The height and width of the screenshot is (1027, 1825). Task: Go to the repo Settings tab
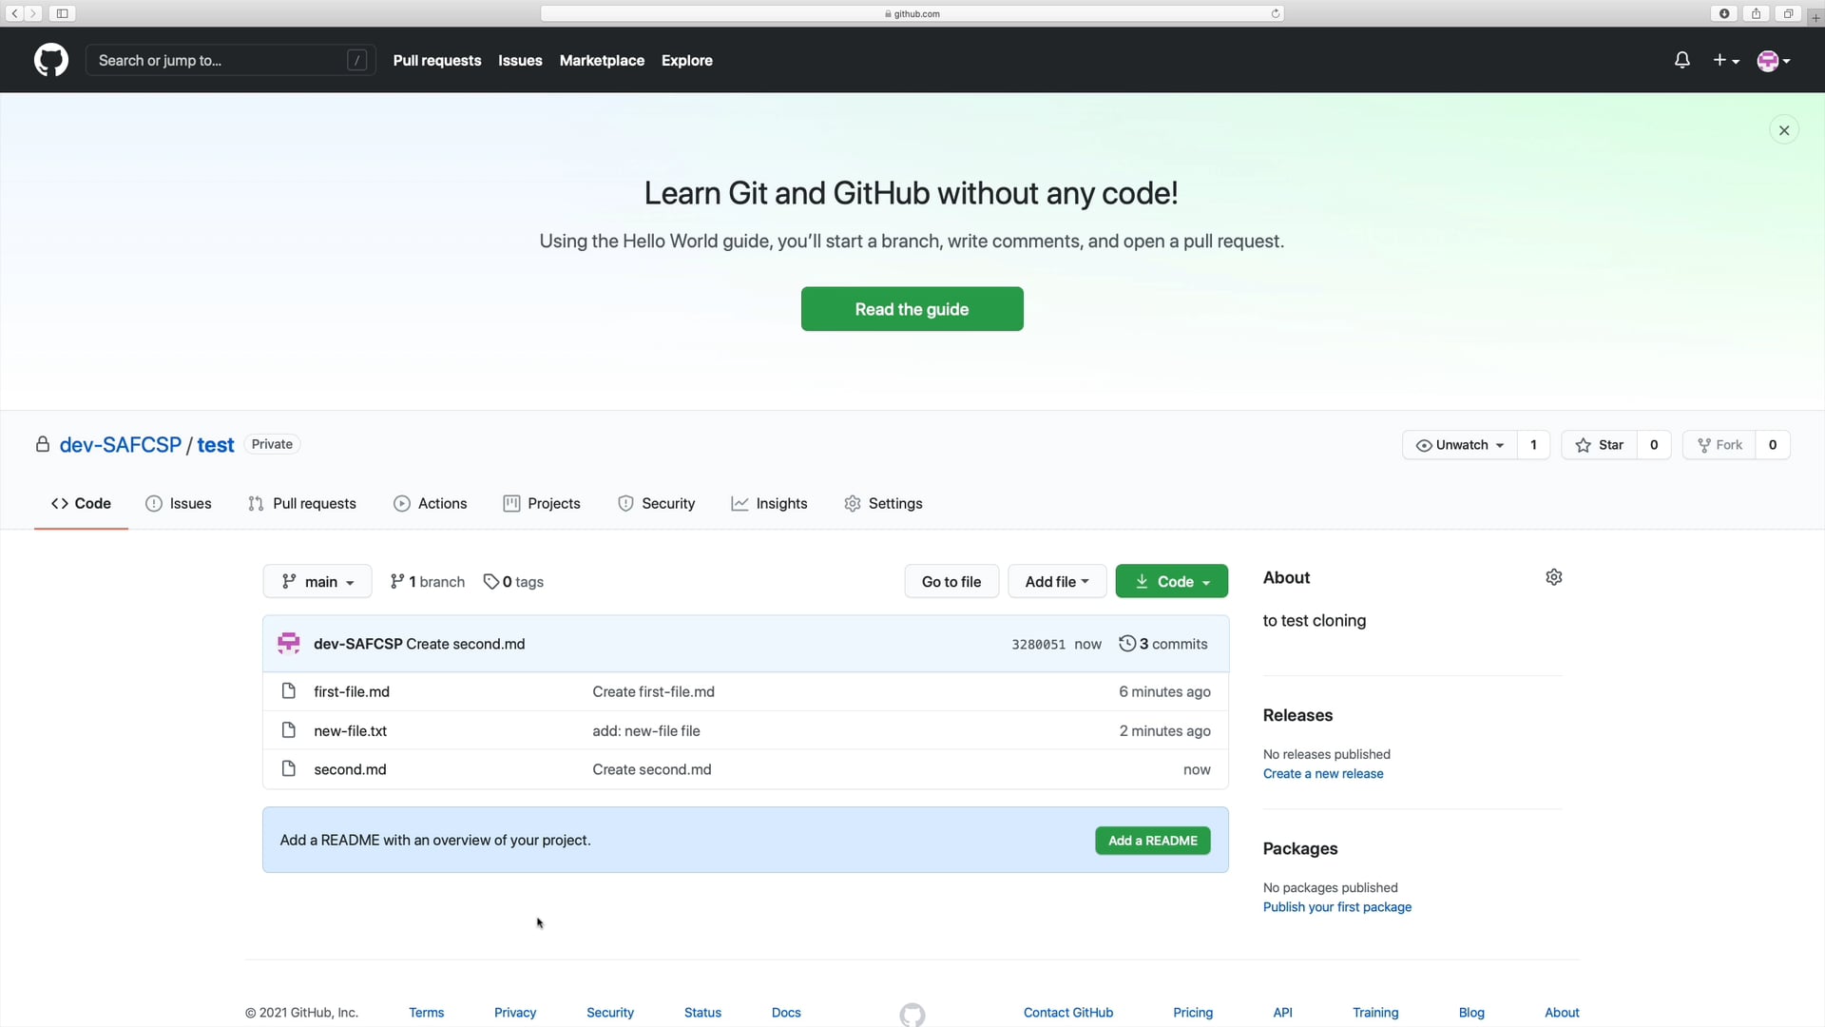883,503
